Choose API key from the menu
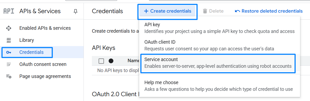This screenshot has width=310, height=101. 219,28
